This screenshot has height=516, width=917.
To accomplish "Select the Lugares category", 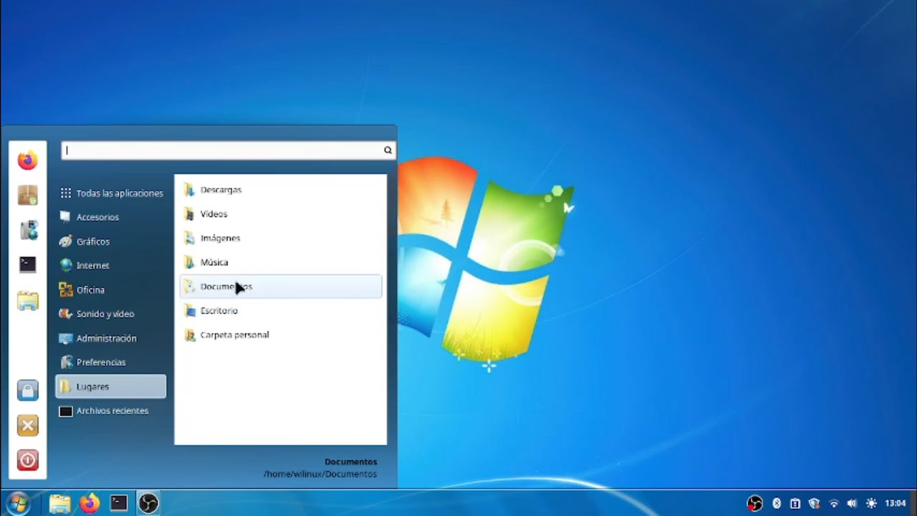I will [111, 386].
